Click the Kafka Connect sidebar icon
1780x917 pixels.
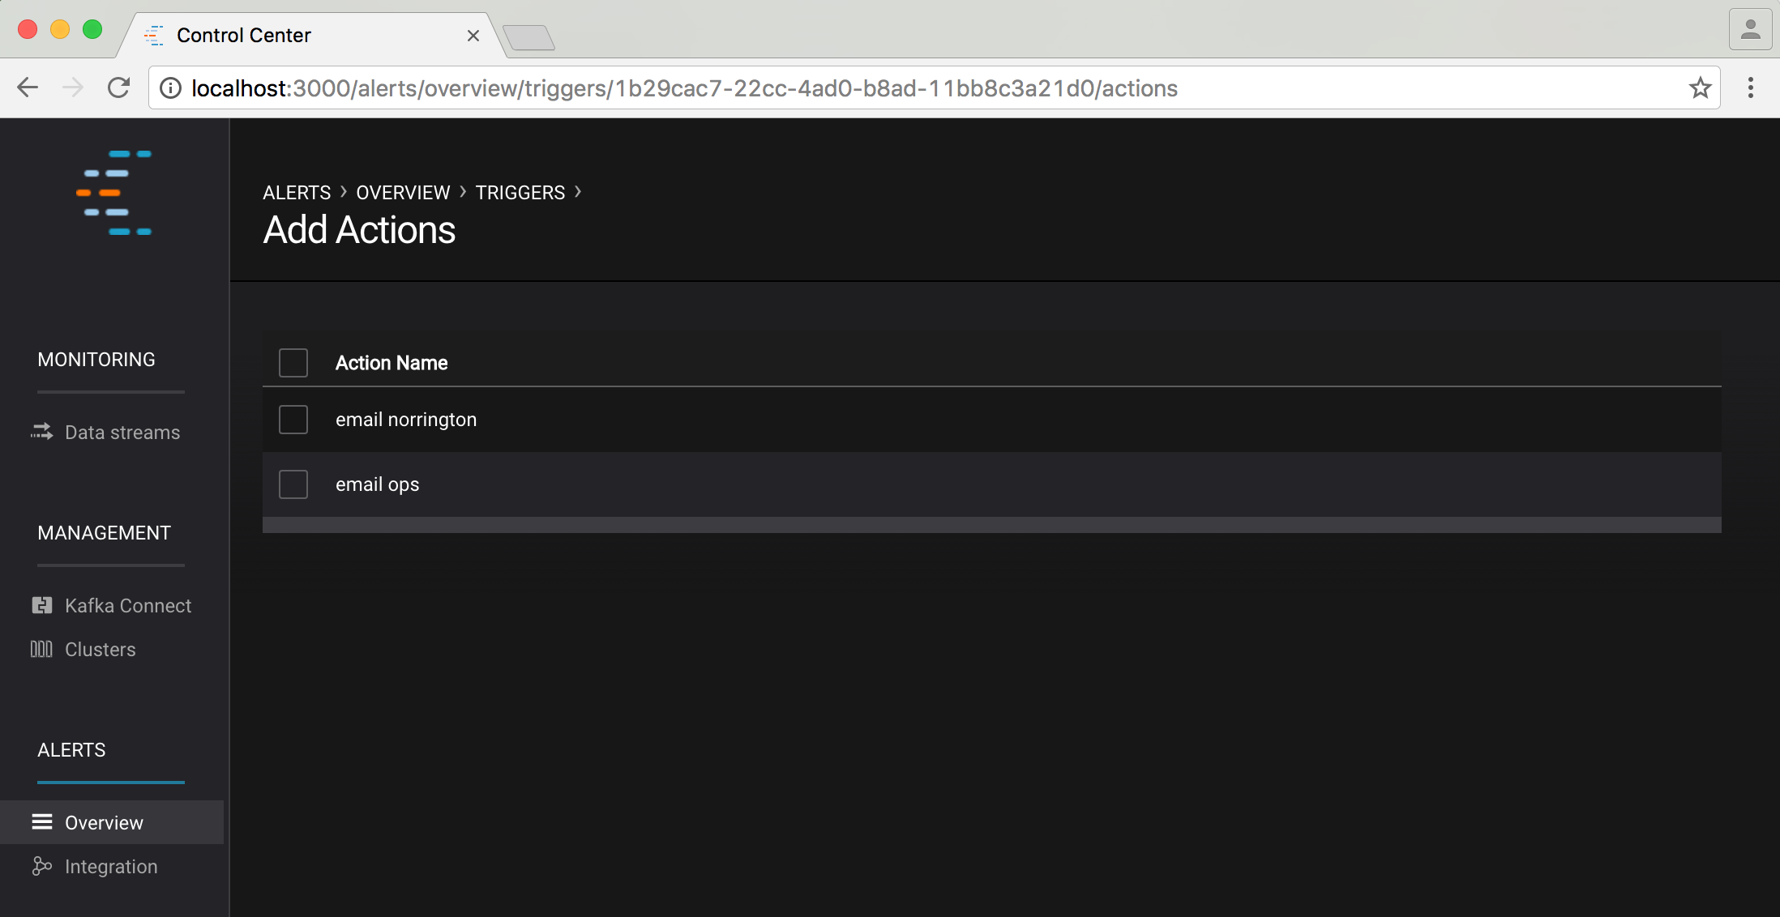tap(41, 605)
